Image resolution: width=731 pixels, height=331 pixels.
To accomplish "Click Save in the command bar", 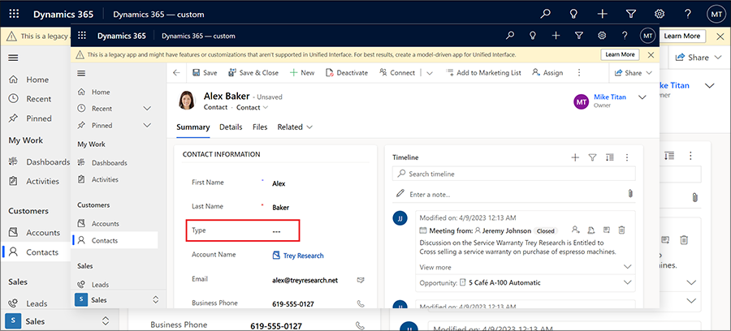I will click(x=205, y=73).
